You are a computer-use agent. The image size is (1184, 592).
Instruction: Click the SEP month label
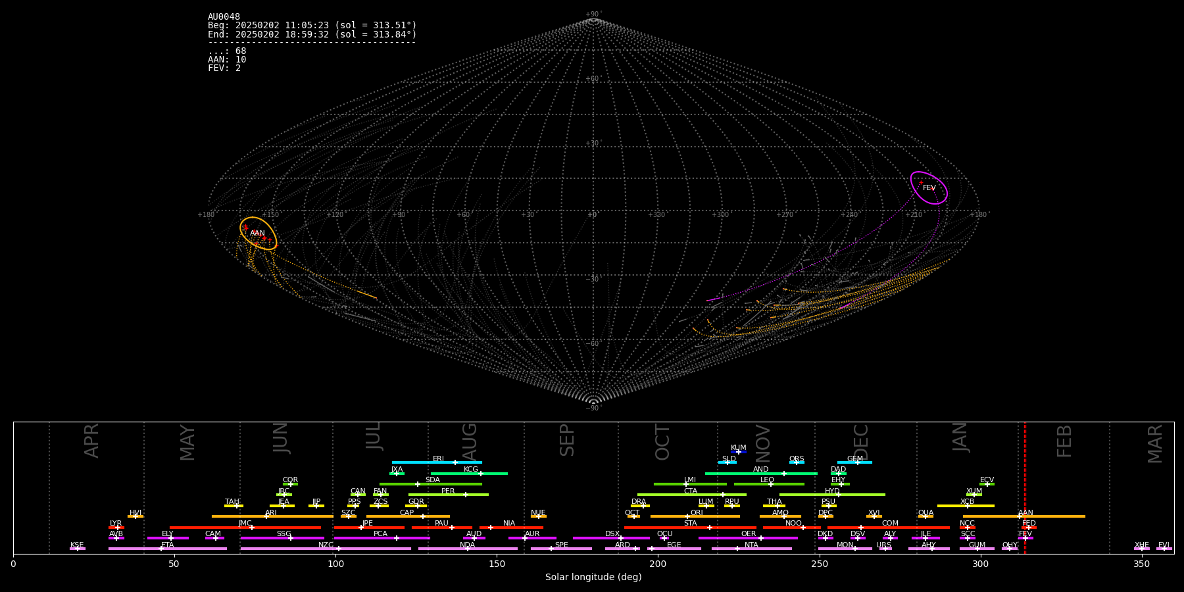pyautogui.click(x=566, y=440)
